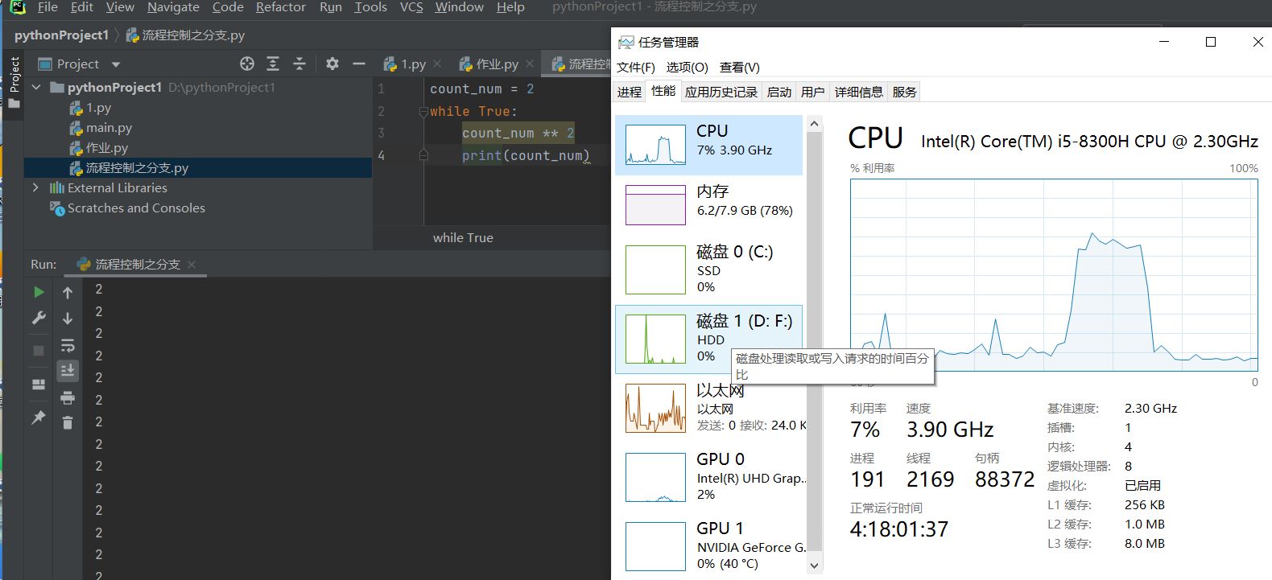Jump up the stack trace arrow
Viewport: 1272px width, 580px height.
click(68, 293)
